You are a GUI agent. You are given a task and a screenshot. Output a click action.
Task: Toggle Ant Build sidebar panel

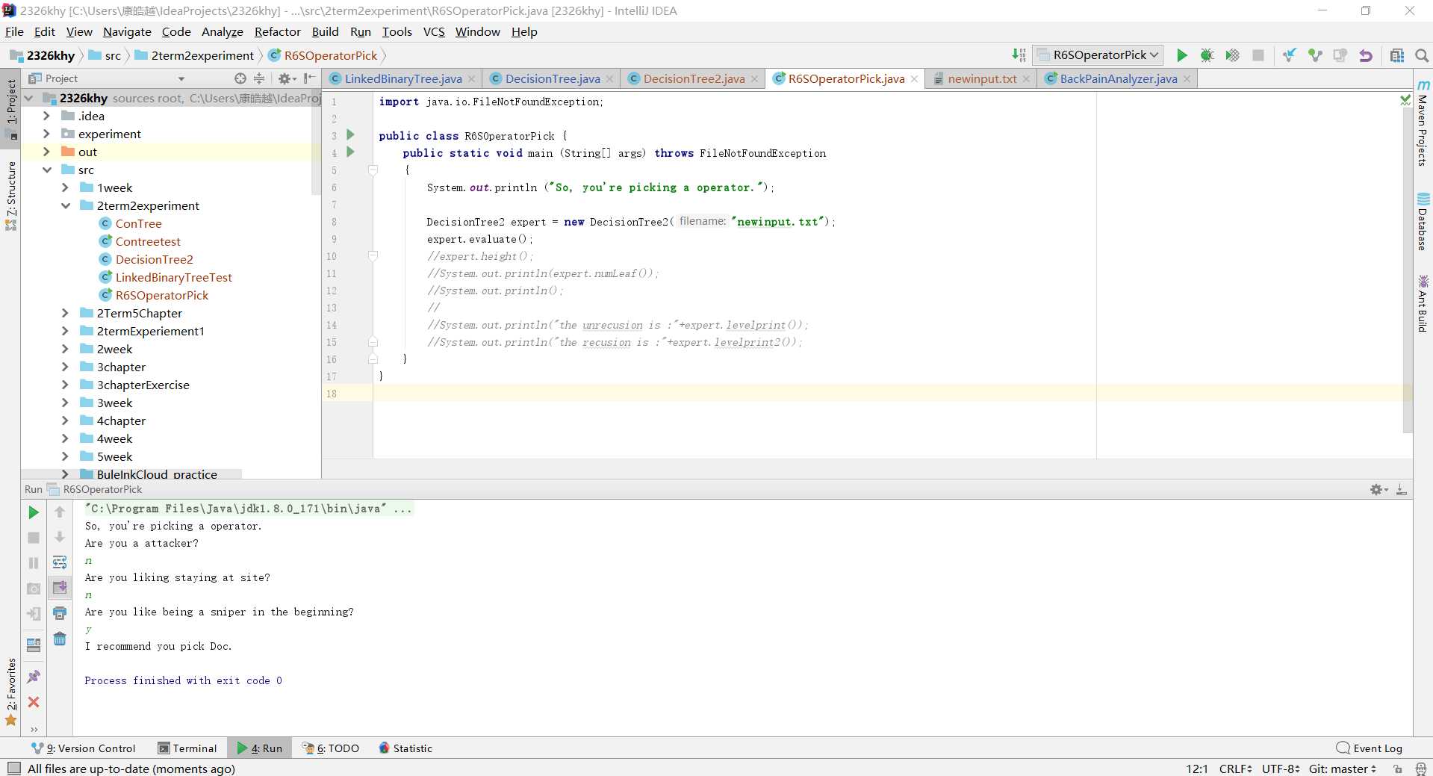(1423, 303)
